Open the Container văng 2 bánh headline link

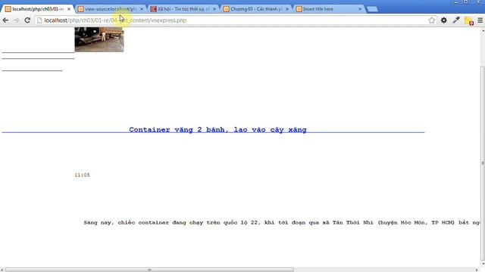(217, 130)
